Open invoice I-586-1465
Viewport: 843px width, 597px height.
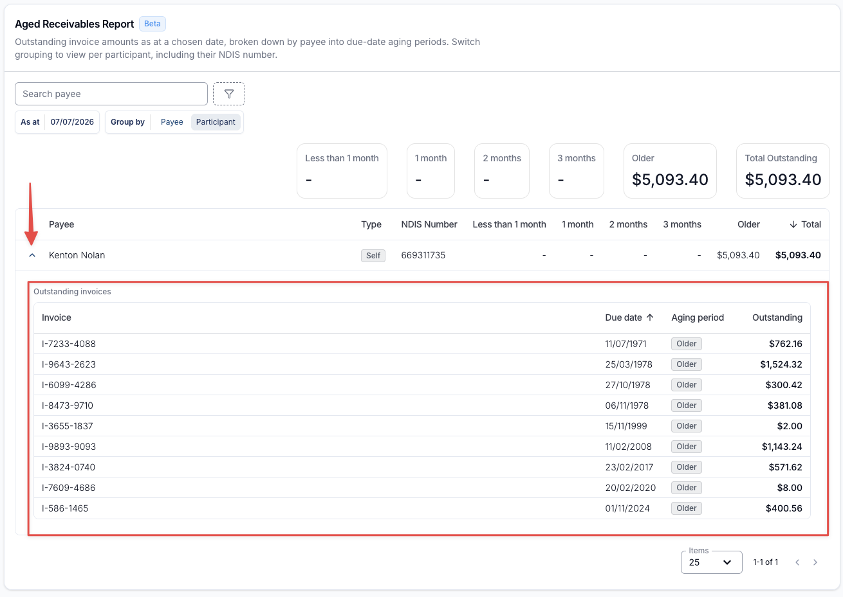(x=65, y=508)
